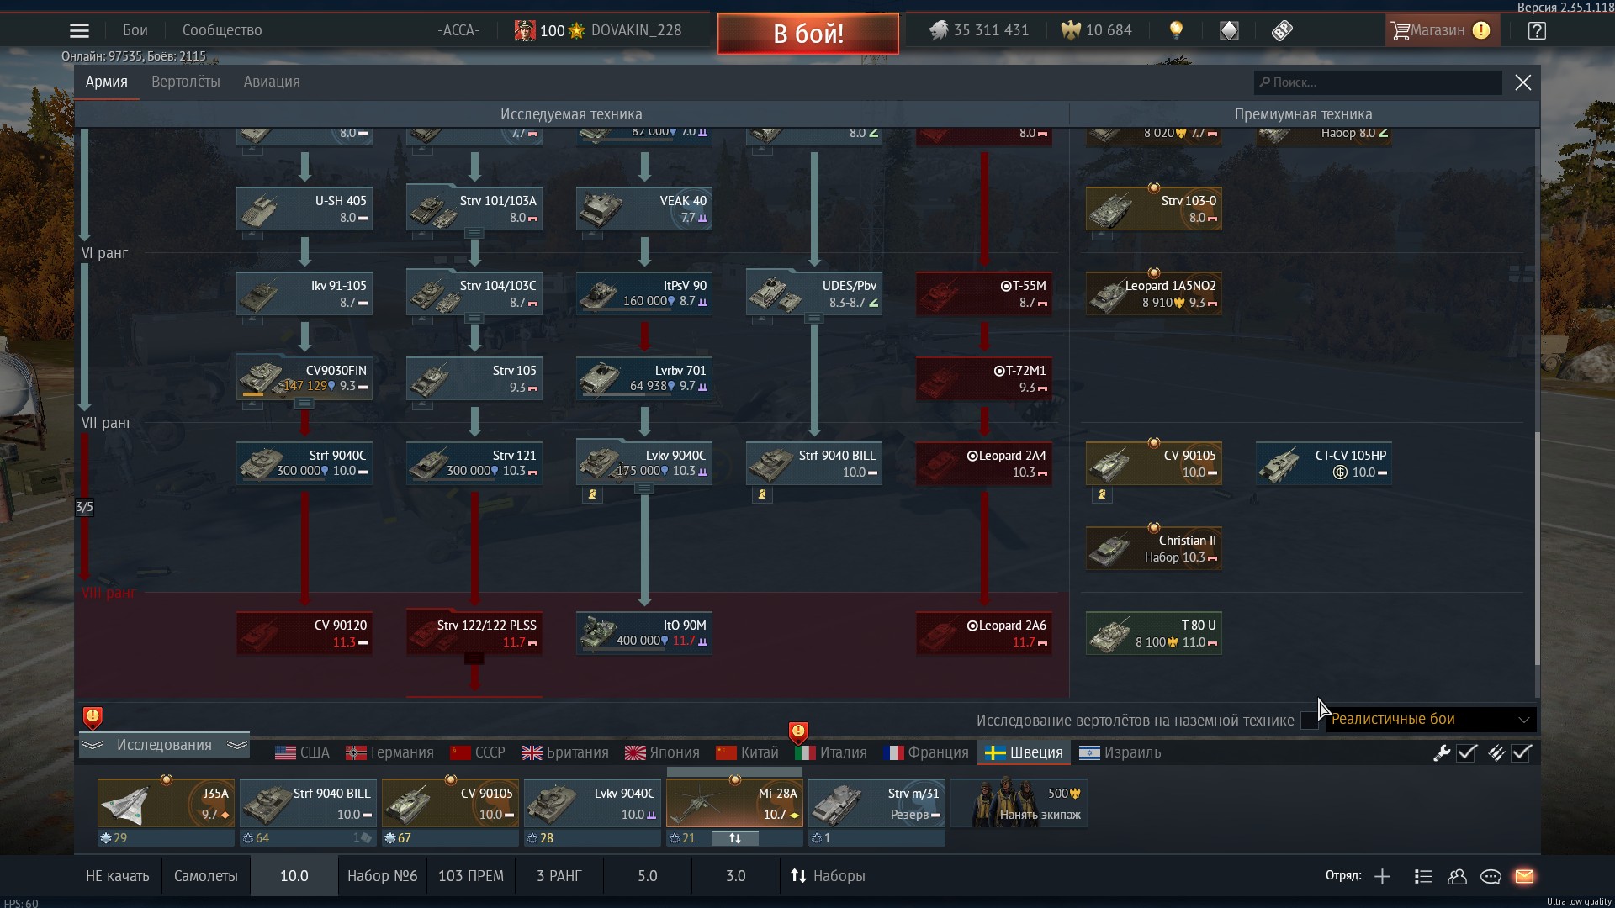Open the hamburger main menu

79,31
